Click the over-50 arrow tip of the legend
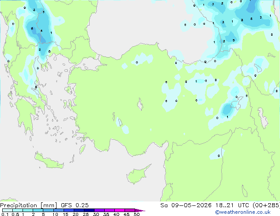280x216 pixels. click(x=140, y=210)
